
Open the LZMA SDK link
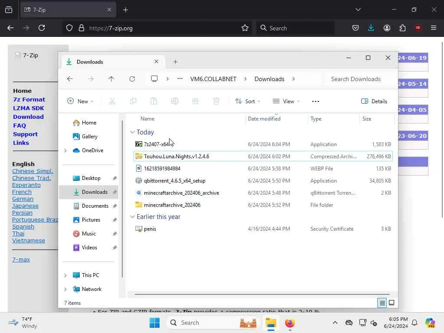click(28, 108)
